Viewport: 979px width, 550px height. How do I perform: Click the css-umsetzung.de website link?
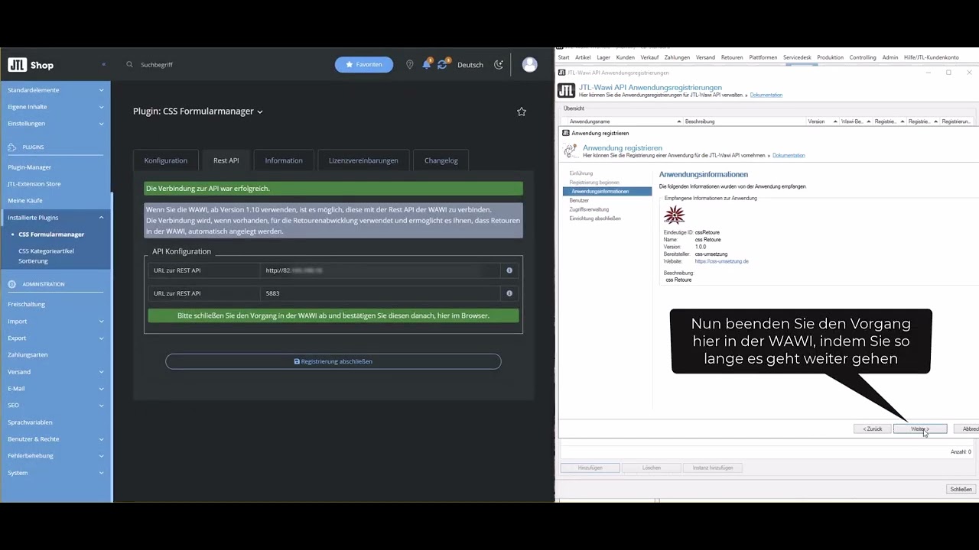pos(722,261)
